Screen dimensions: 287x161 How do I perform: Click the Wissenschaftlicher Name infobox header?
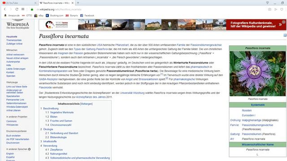[x=257, y=144]
